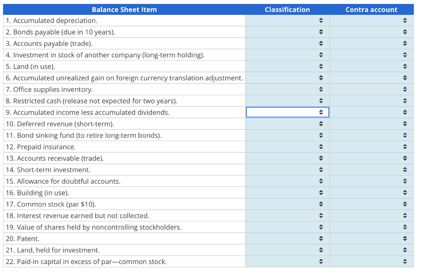Expand the Classification selector for Land, held for investment
The image size is (447, 276).
tap(287, 250)
